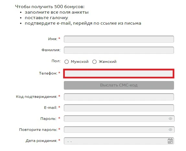The width and height of the screenshot is (186, 151).
Task: Click the "Код подтверждения:" label text
Action: (37, 97)
